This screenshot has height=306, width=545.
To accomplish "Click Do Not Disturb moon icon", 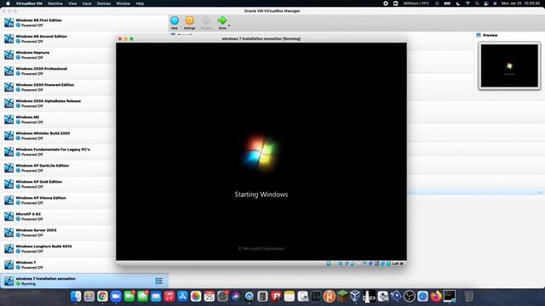I will click(x=458, y=3).
